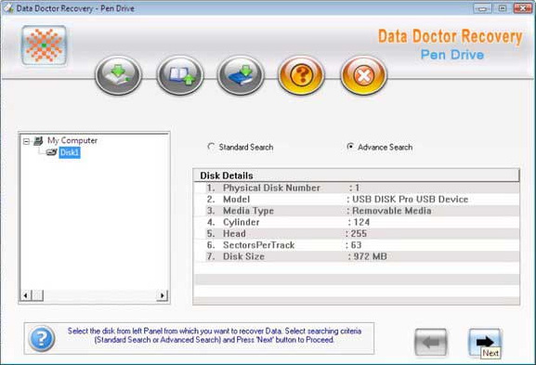This screenshot has width=536, height=365.
Task: Select the Standard Search radio button
Action: (211, 147)
